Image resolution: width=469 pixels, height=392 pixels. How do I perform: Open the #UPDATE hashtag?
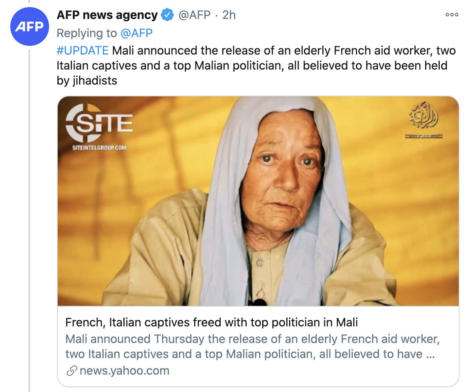[83, 51]
